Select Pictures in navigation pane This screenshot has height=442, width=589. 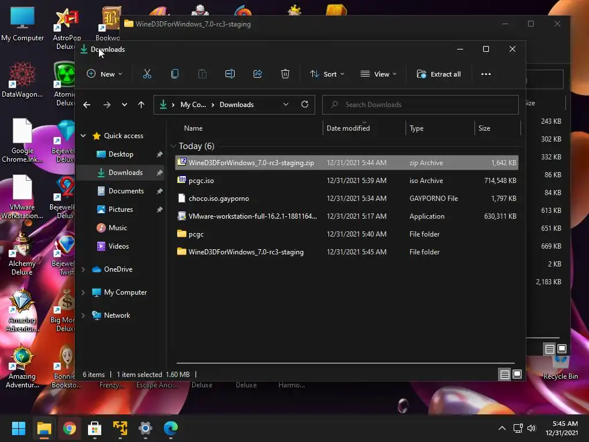121,209
